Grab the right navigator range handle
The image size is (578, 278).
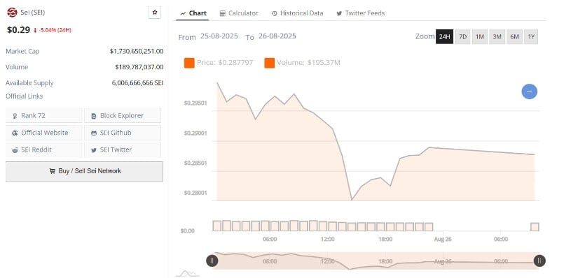pos(539,261)
